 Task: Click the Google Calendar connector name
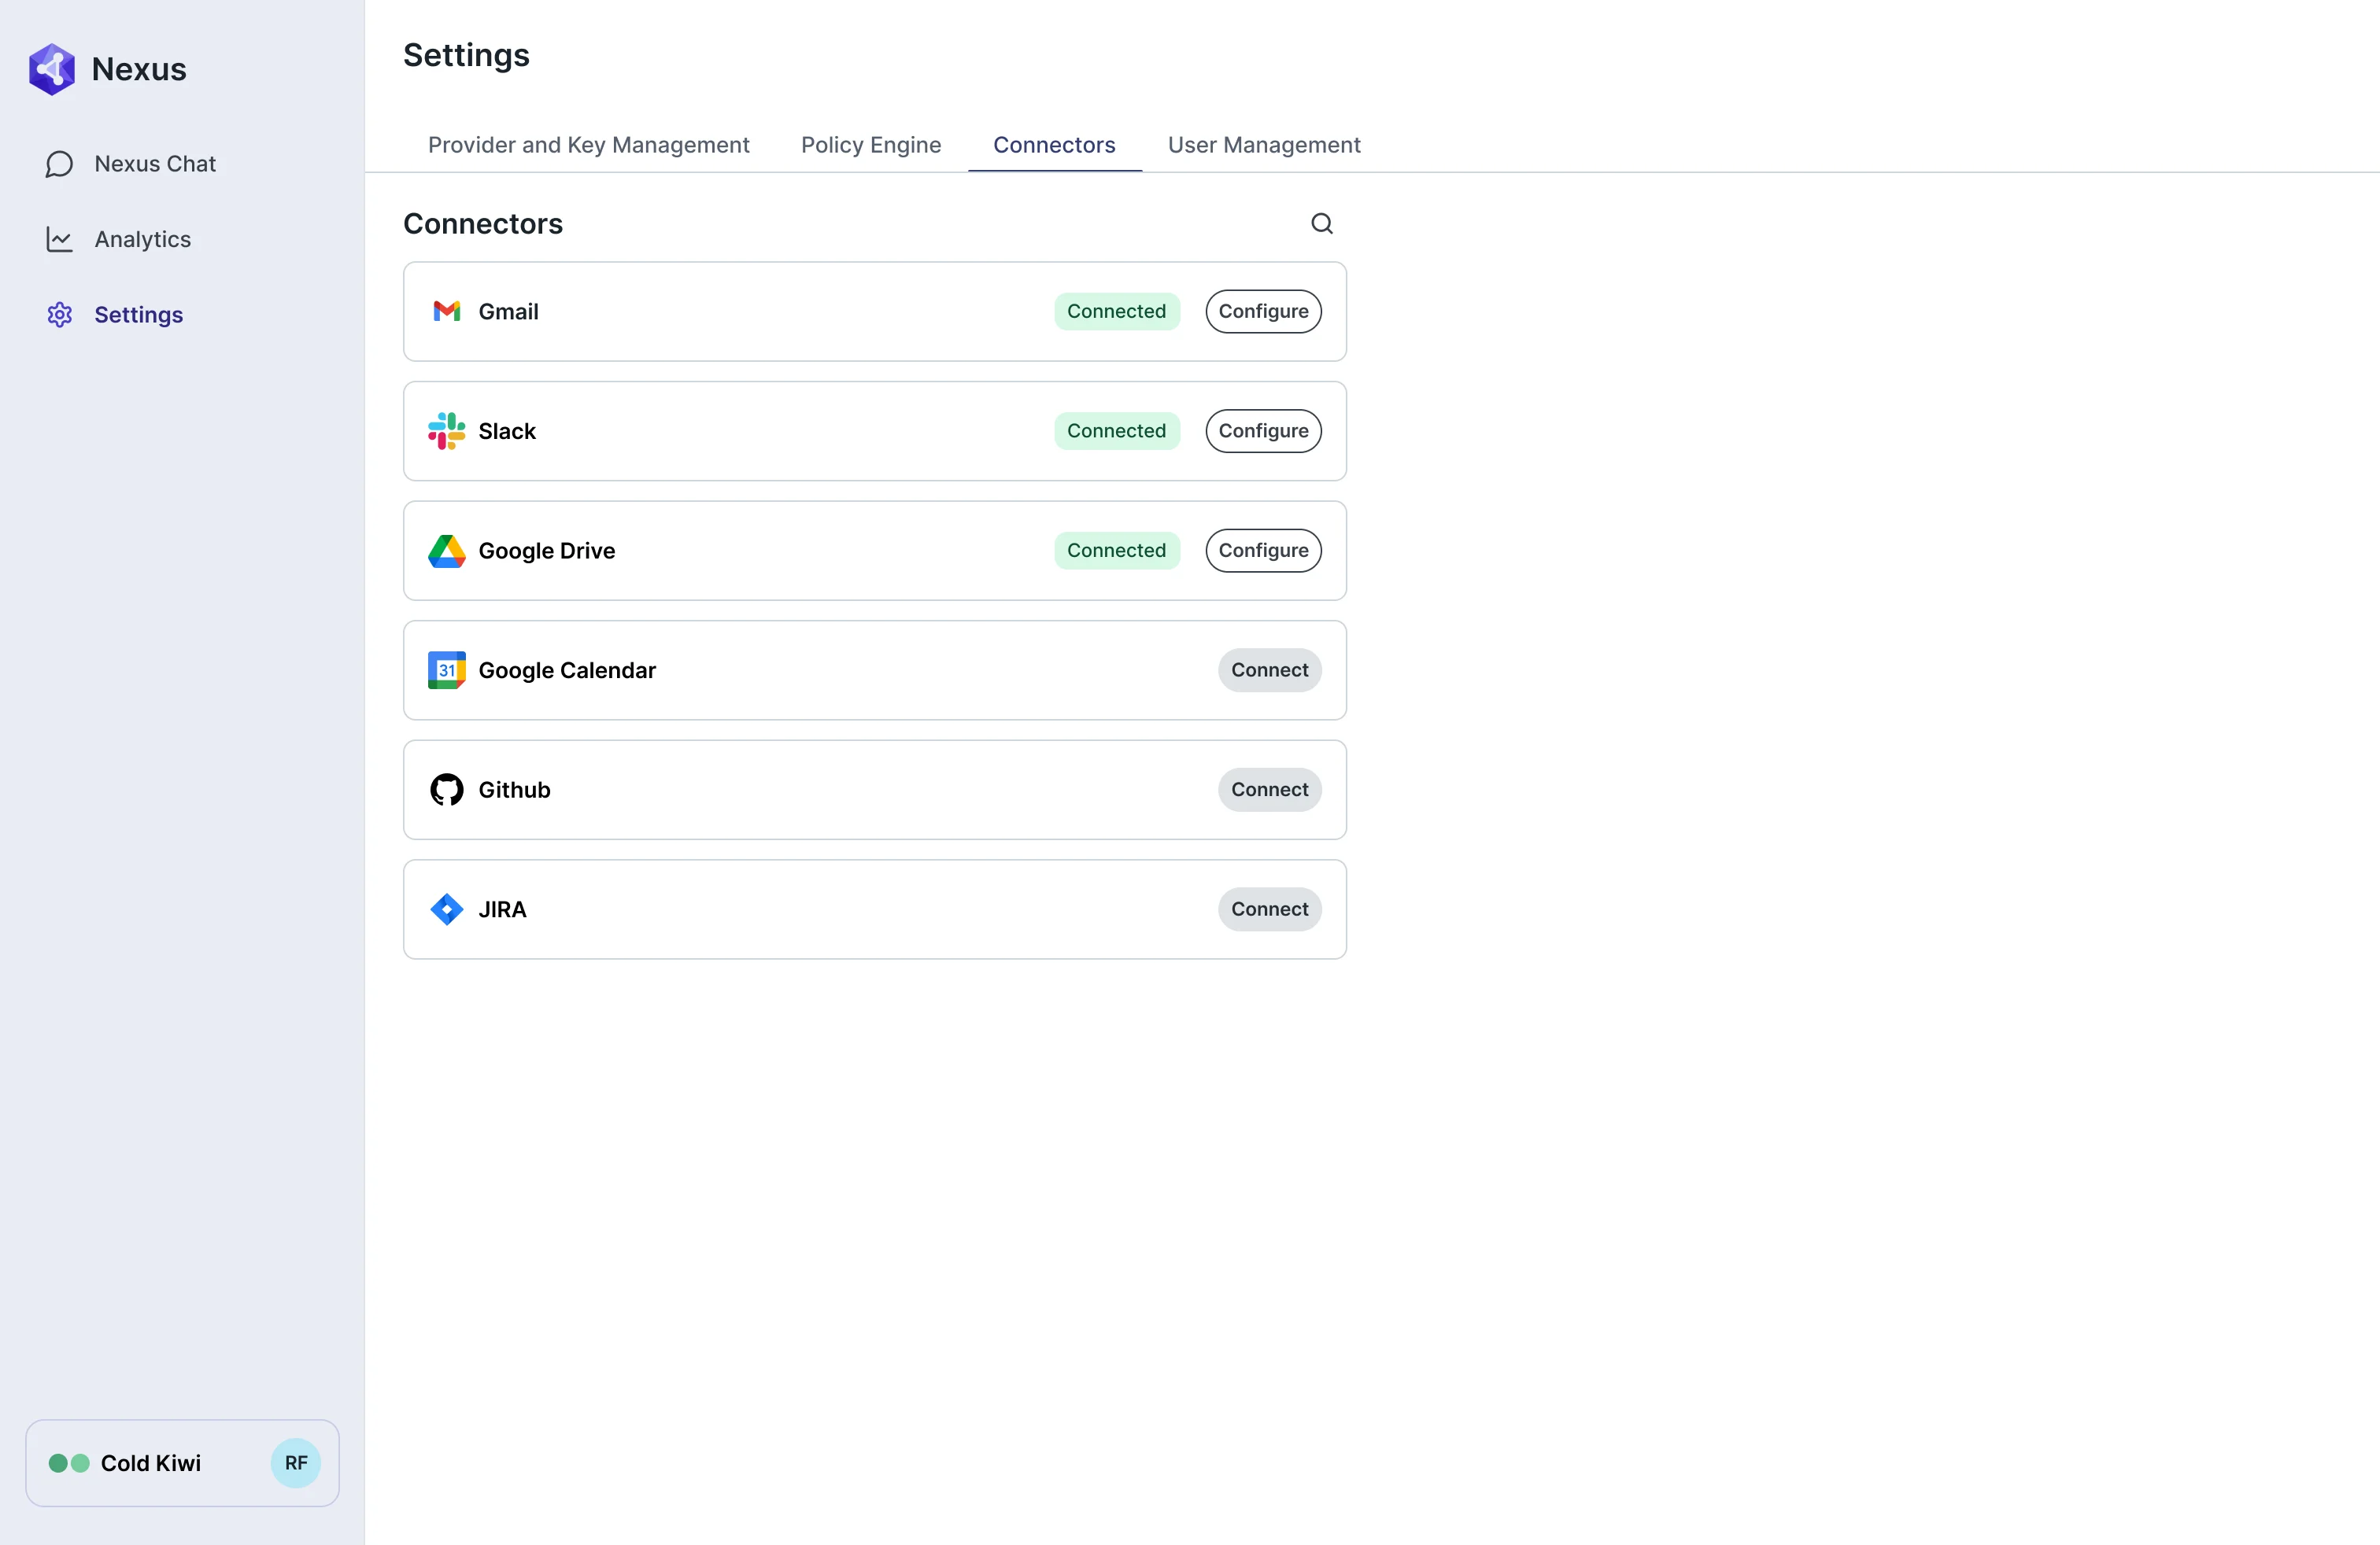(567, 670)
